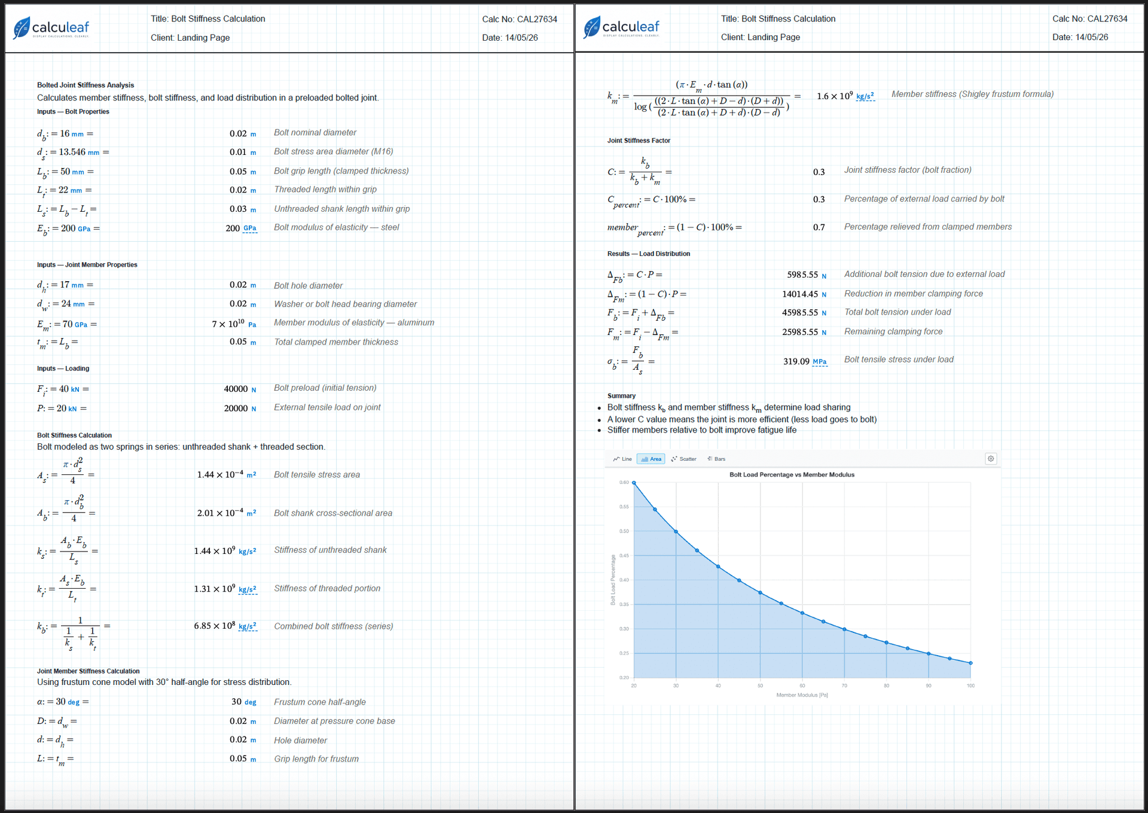The image size is (1148, 813).
Task: Click calculeaf logo on left page
Action: coord(51,28)
